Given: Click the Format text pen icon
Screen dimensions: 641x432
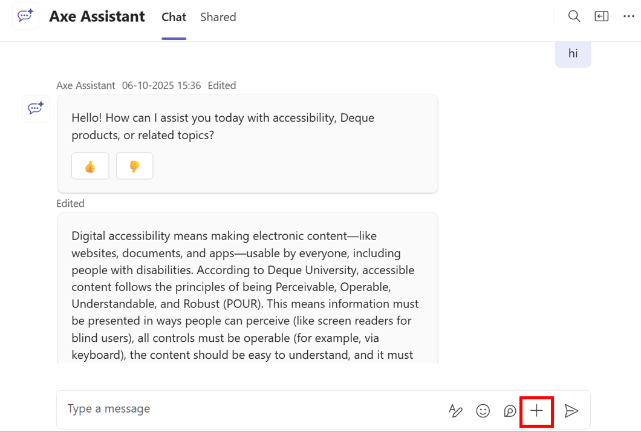Looking at the screenshot, I should point(455,411).
